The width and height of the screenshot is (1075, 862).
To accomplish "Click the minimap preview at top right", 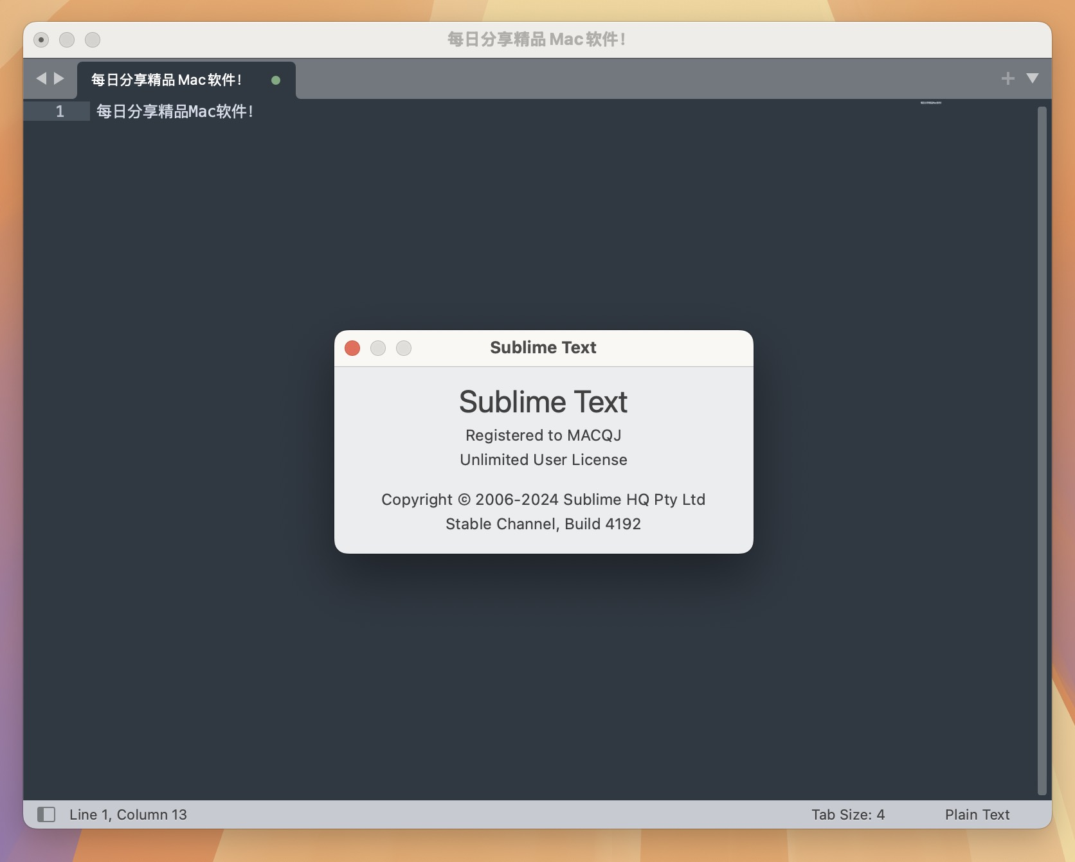I will [930, 103].
